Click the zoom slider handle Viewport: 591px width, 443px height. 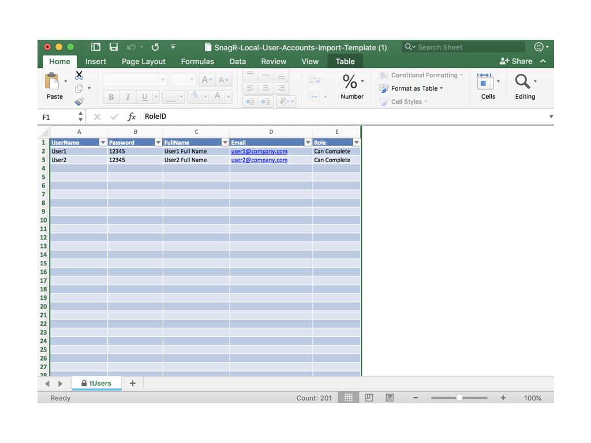pyautogui.click(x=459, y=398)
